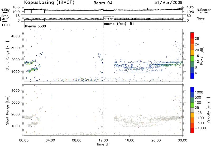Click the 'Freq. [MHz]' axis label
211x146 pixels.
[5, 18]
